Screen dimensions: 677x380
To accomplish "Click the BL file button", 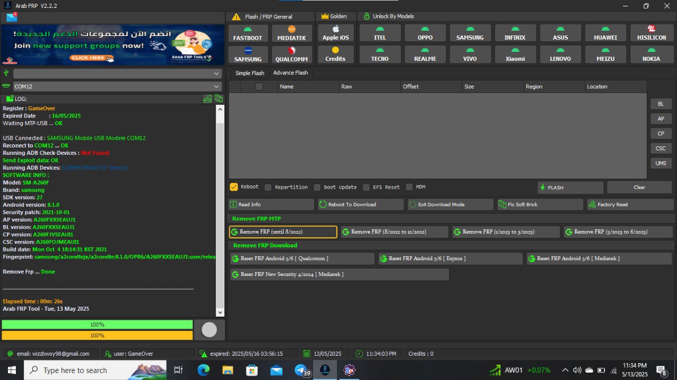I will point(661,104).
